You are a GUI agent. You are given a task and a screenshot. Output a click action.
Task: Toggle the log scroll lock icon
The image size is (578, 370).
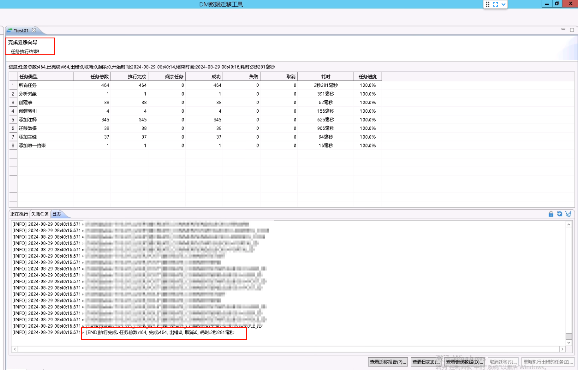[551, 214]
